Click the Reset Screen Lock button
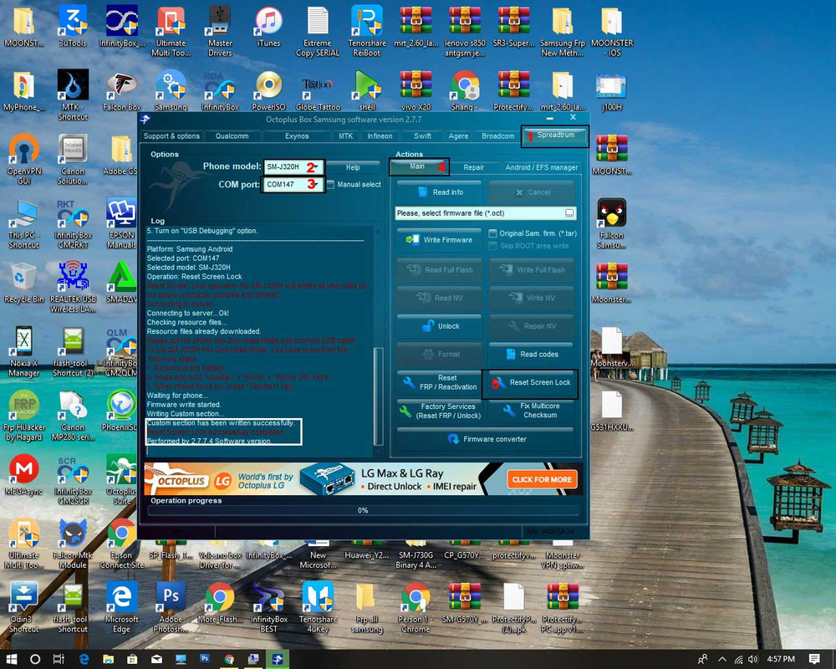The height and width of the screenshot is (669, 836). pos(531,382)
